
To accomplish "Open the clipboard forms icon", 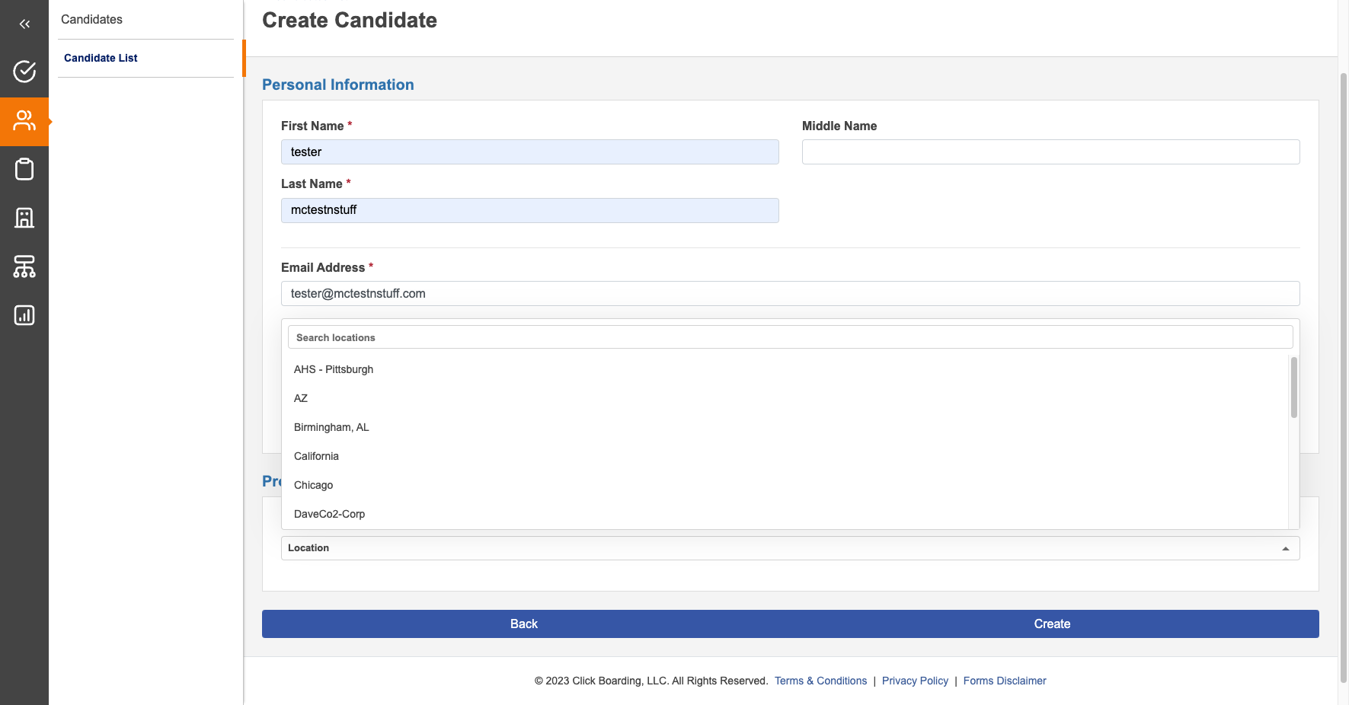I will pos(24,169).
